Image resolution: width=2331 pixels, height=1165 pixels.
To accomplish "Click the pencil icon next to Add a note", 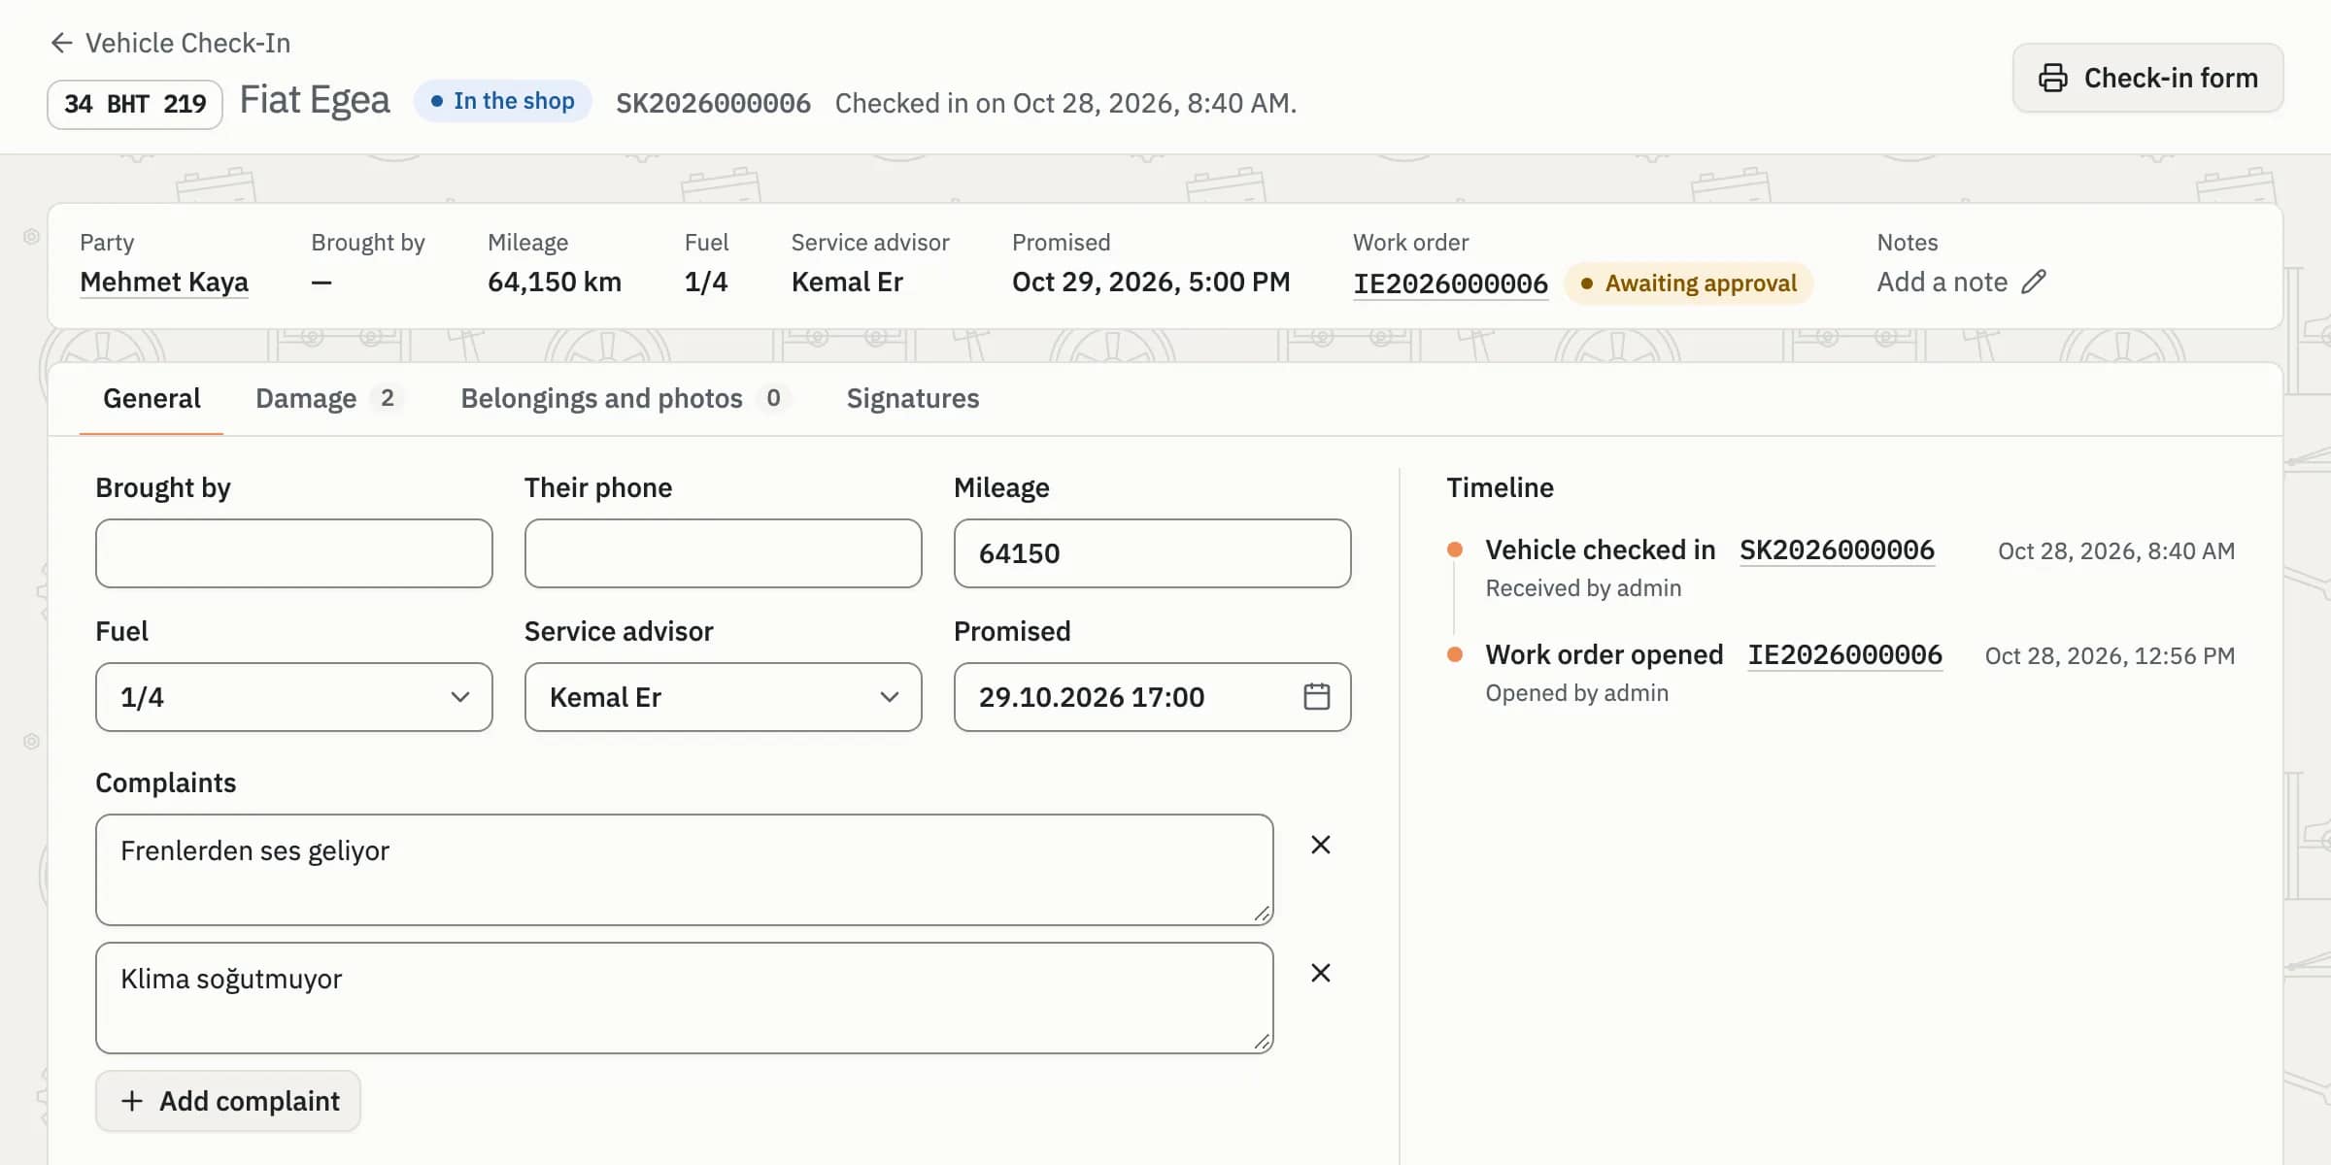I will pyautogui.click(x=2034, y=282).
